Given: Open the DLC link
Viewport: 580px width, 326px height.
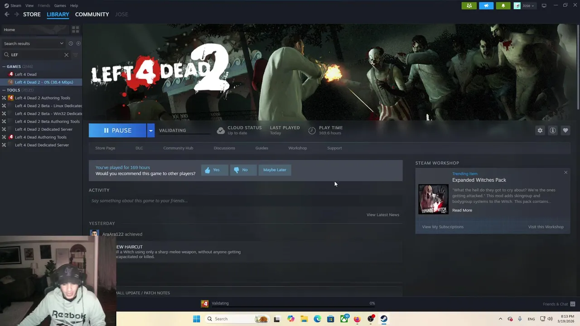Looking at the screenshot, I should (x=139, y=148).
